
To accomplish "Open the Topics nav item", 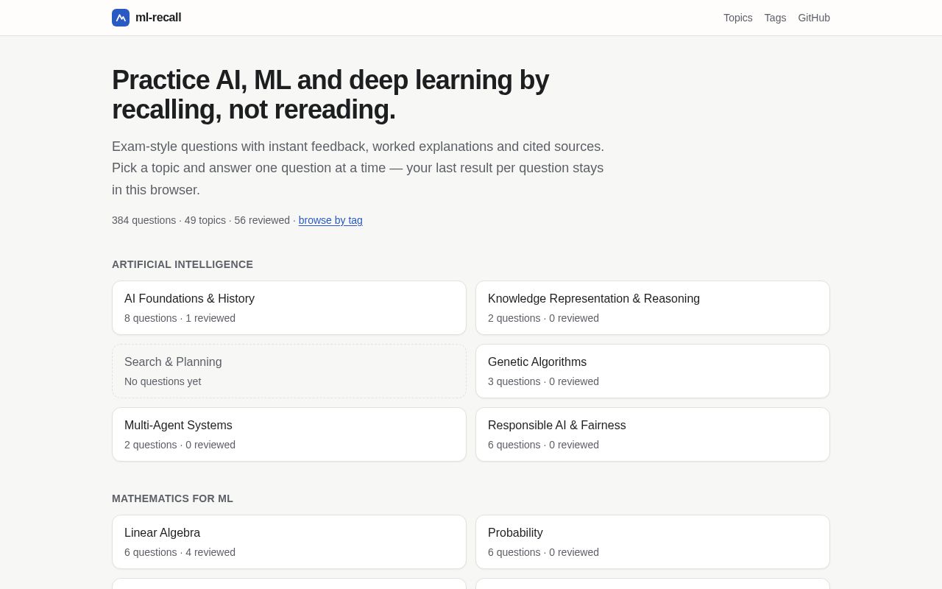I will click(x=737, y=18).
